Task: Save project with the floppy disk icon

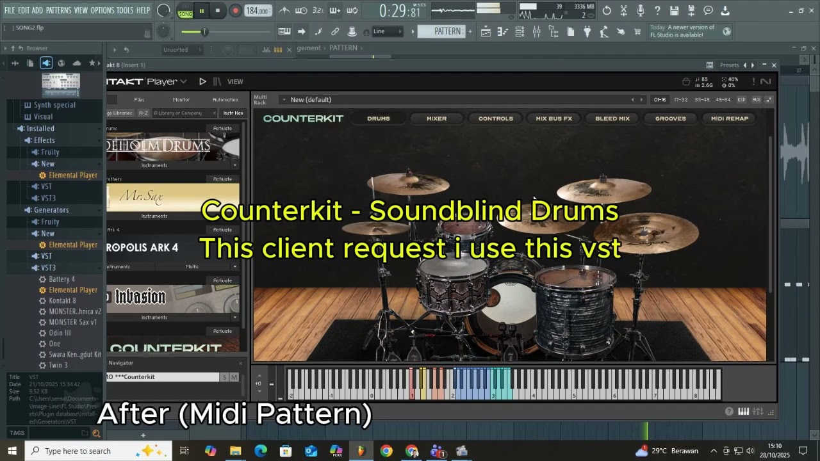Action: (674, 11)
